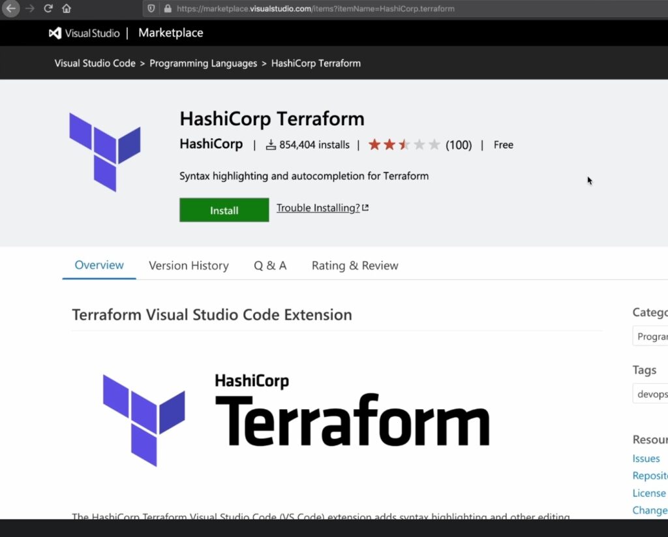
Task: Click the HashiCorp Terraform title heading
Action: [272, 119]
